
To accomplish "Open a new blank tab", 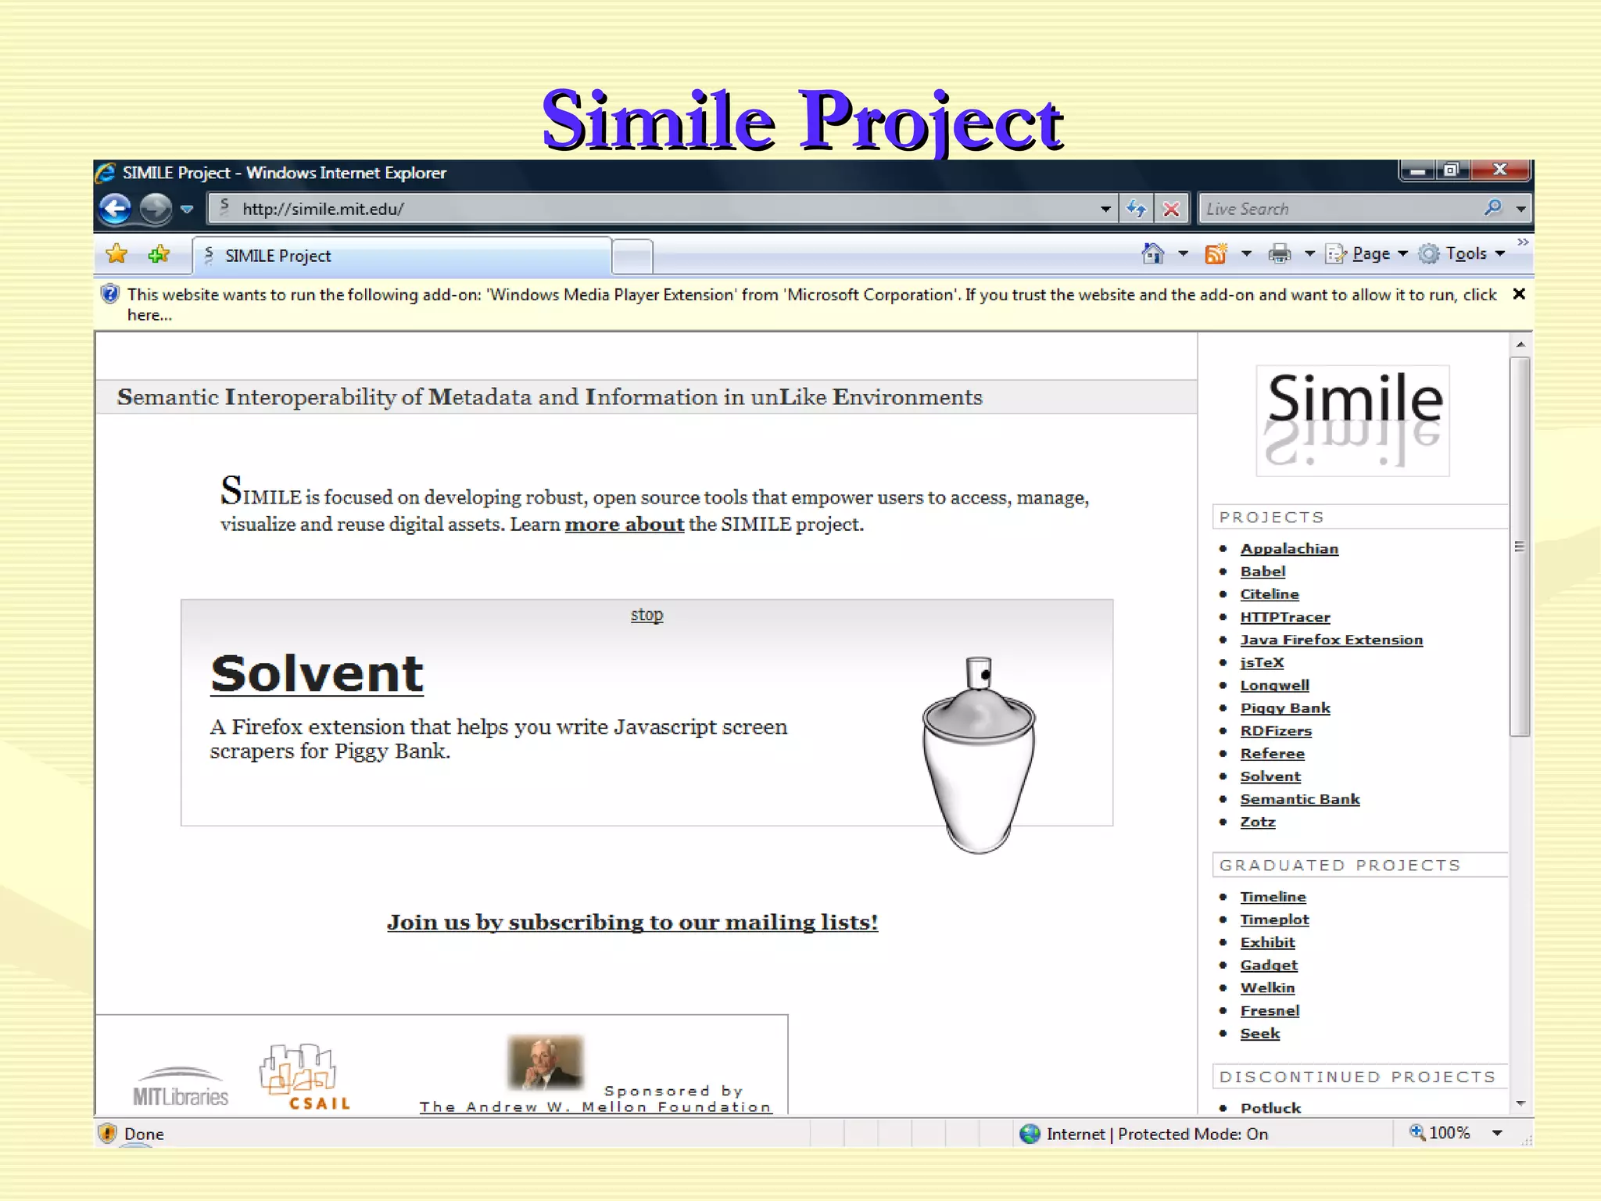I will [x=632, y=256].
